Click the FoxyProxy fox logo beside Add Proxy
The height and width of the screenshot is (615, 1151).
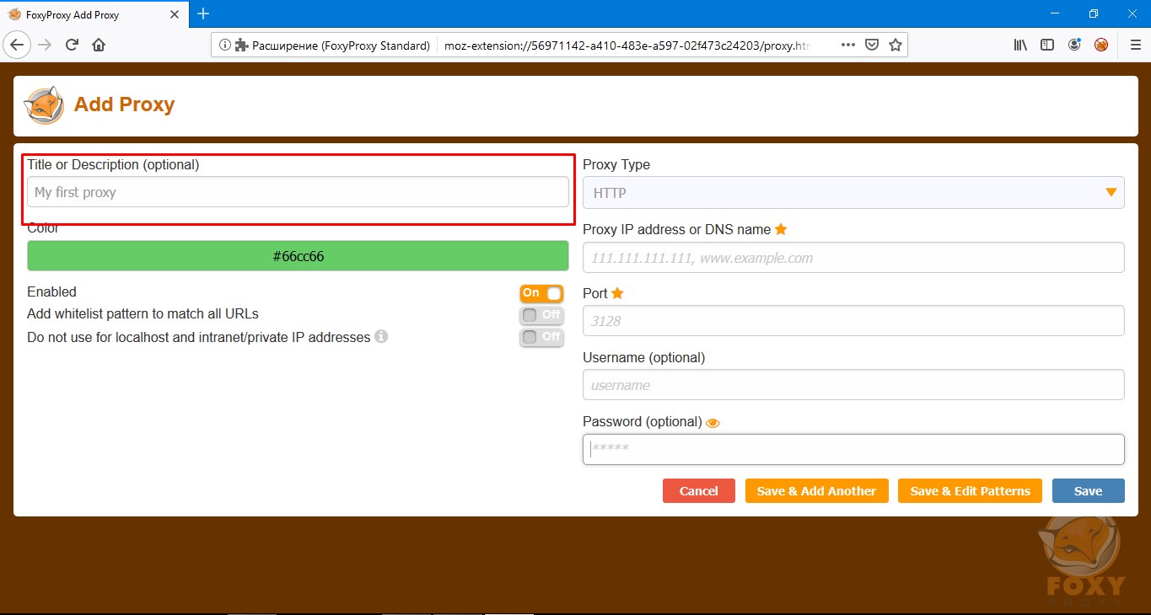(44, 105)
